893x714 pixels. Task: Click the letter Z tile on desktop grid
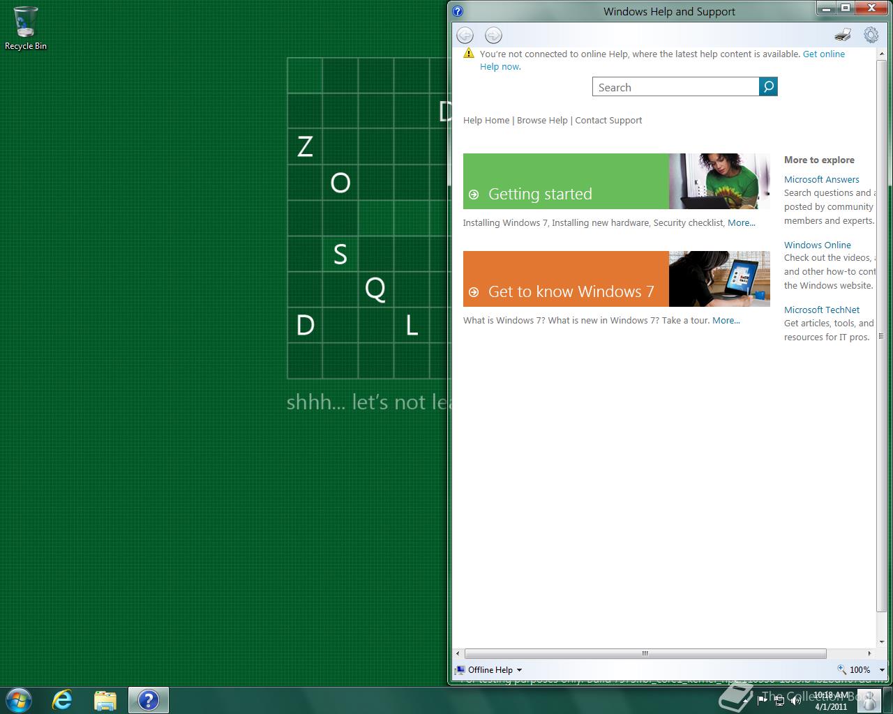[305, 147]
